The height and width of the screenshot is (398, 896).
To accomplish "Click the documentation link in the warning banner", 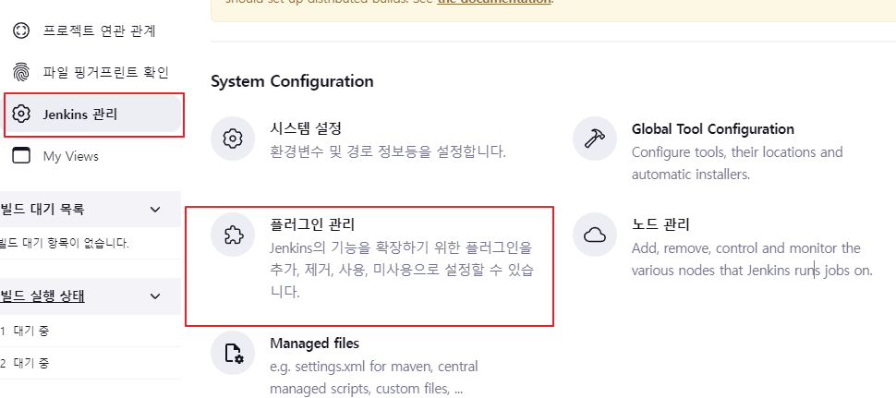I will coord(493,2).
